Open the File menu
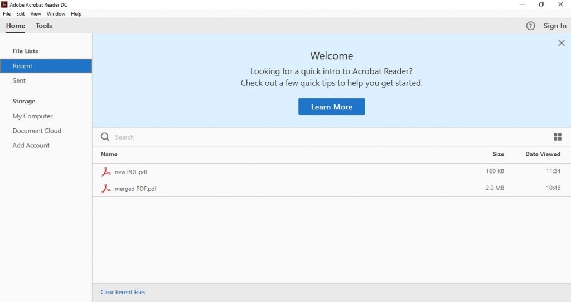The width and height of the screenshot is (571, 302). pyautogui.click(x=7, y=13)
